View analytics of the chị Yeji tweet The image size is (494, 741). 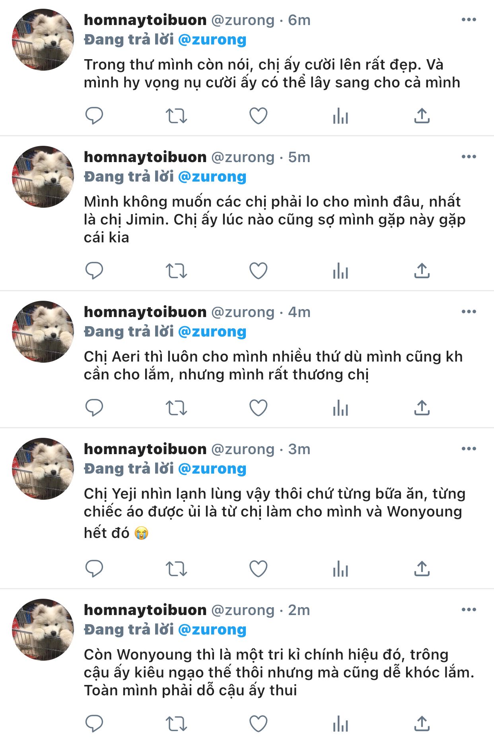[340, 569]
